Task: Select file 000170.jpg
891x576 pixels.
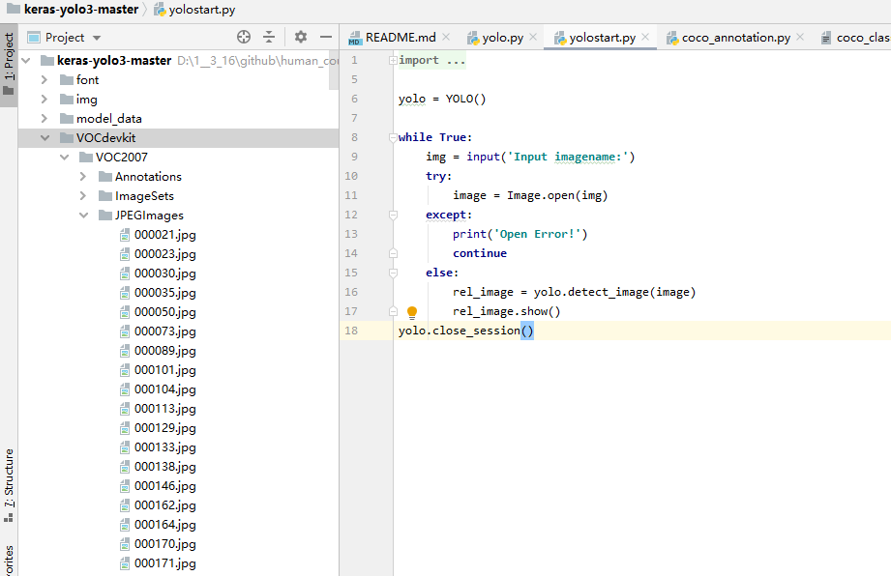Action: coord(164,543)
